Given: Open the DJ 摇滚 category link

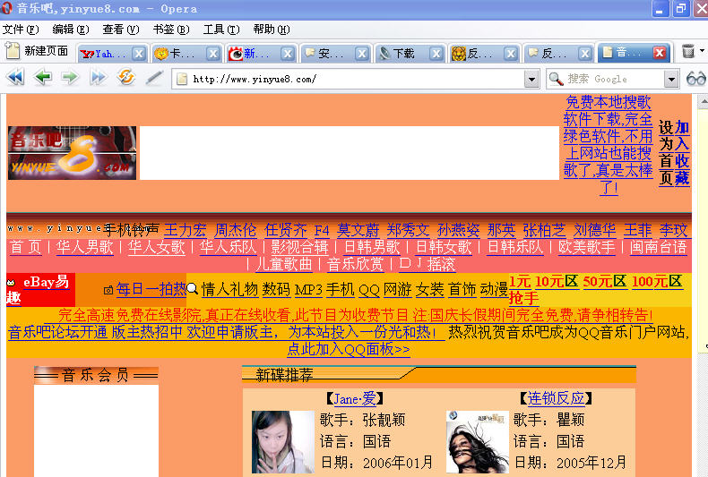Looking at the screenshot, I should point(427,264).
